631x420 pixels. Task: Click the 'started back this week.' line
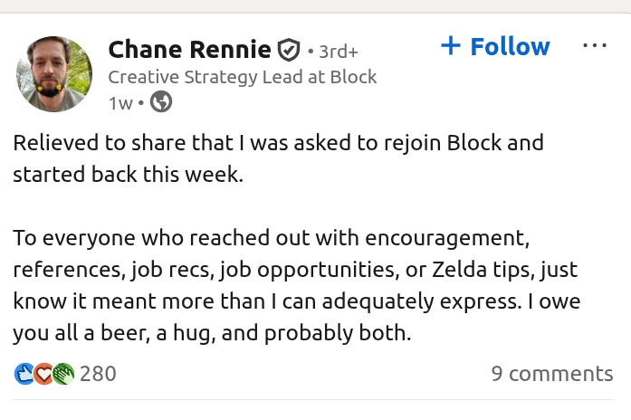[x=128, y=175]
